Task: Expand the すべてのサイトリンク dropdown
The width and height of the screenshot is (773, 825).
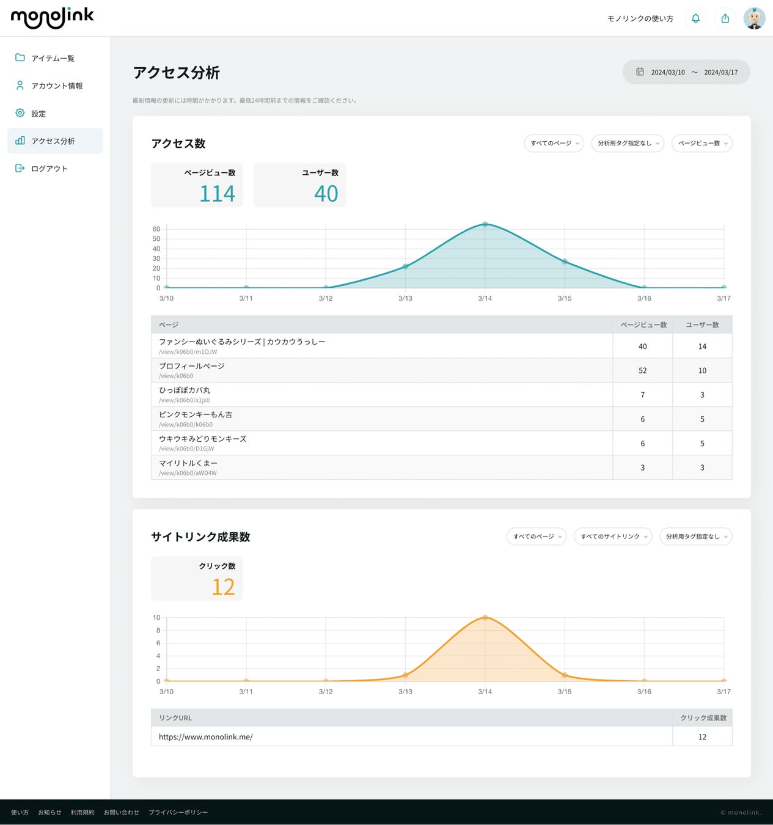Action: click(x=612, y=537)
